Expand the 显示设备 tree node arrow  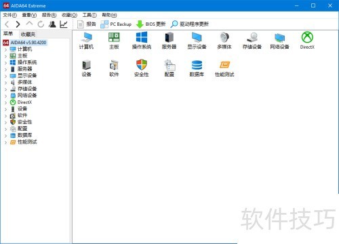(6, 76)
